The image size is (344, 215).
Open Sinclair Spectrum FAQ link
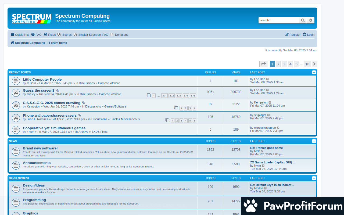pos(91,35)
